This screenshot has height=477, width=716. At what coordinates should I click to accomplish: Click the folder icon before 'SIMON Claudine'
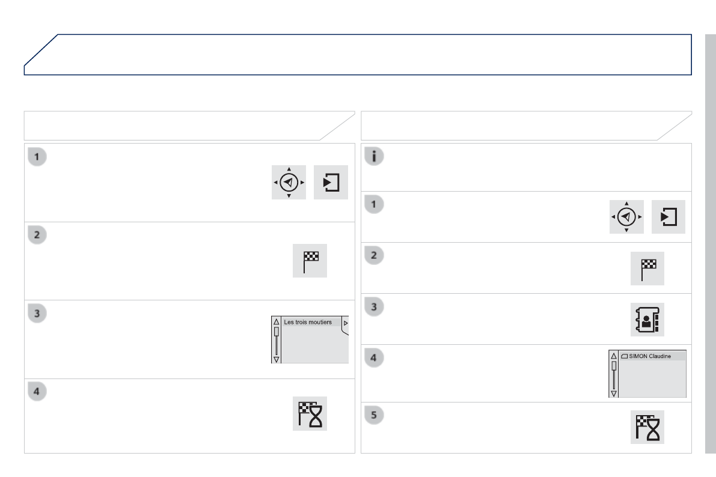pos(624,356)
